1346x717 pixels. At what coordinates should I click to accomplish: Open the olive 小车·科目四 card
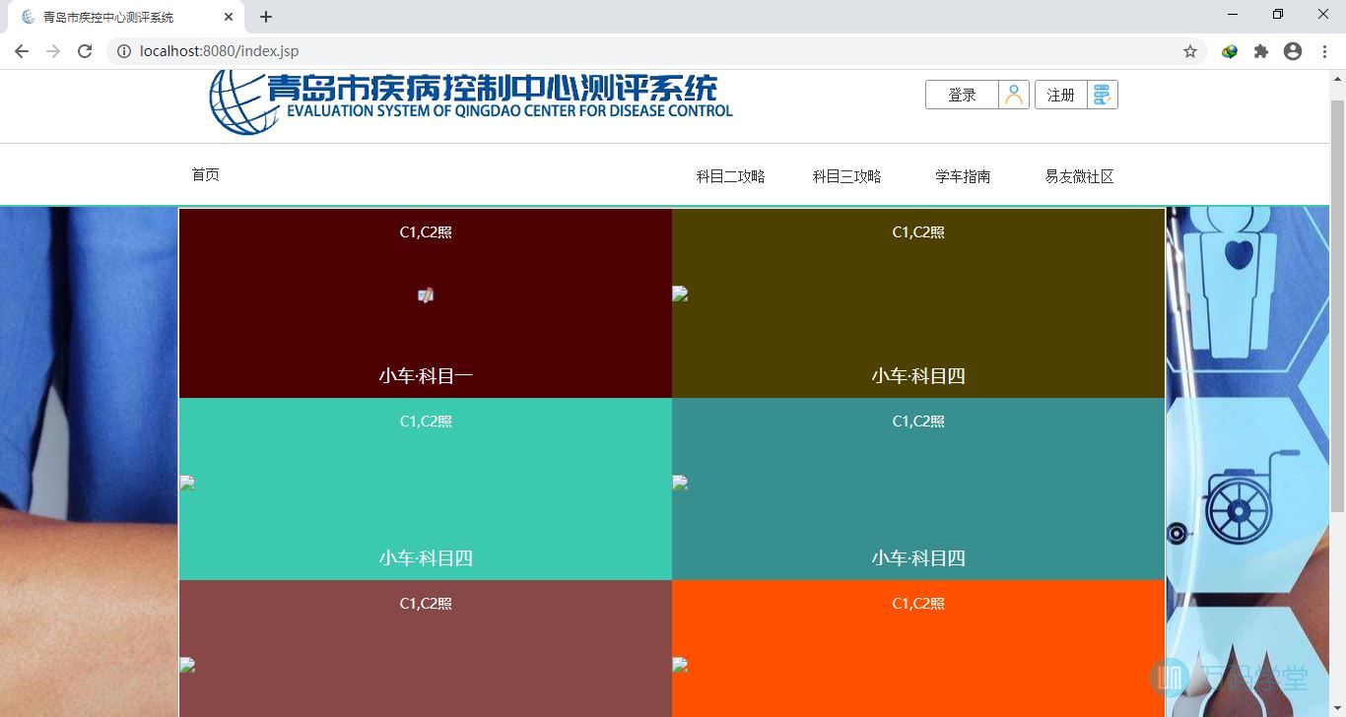[918, 303]
